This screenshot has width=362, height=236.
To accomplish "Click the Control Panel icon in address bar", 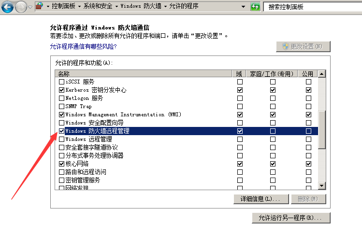I will pyautogui.click(x=40, y=7).
